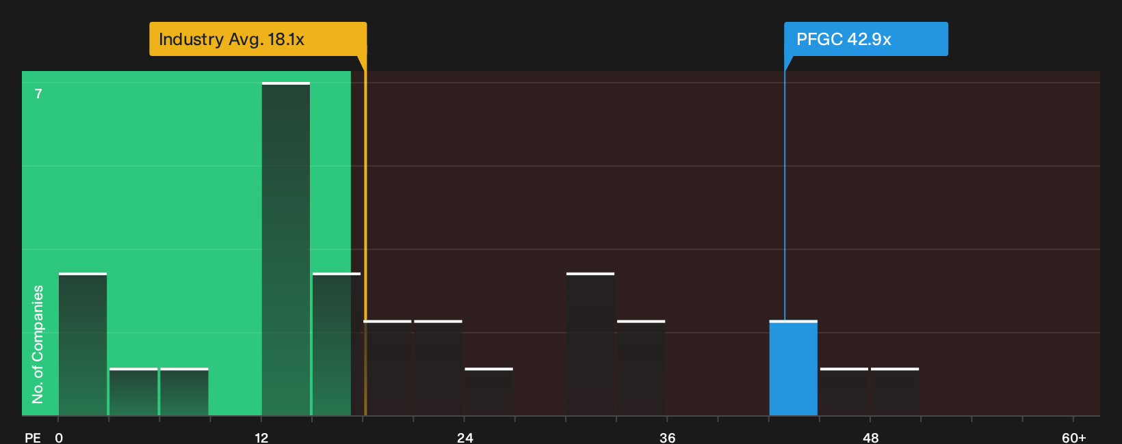Screen dimensions: 1122x444
Task: Click the tallest bar at PE 12
Action: (x=286, y=249)
